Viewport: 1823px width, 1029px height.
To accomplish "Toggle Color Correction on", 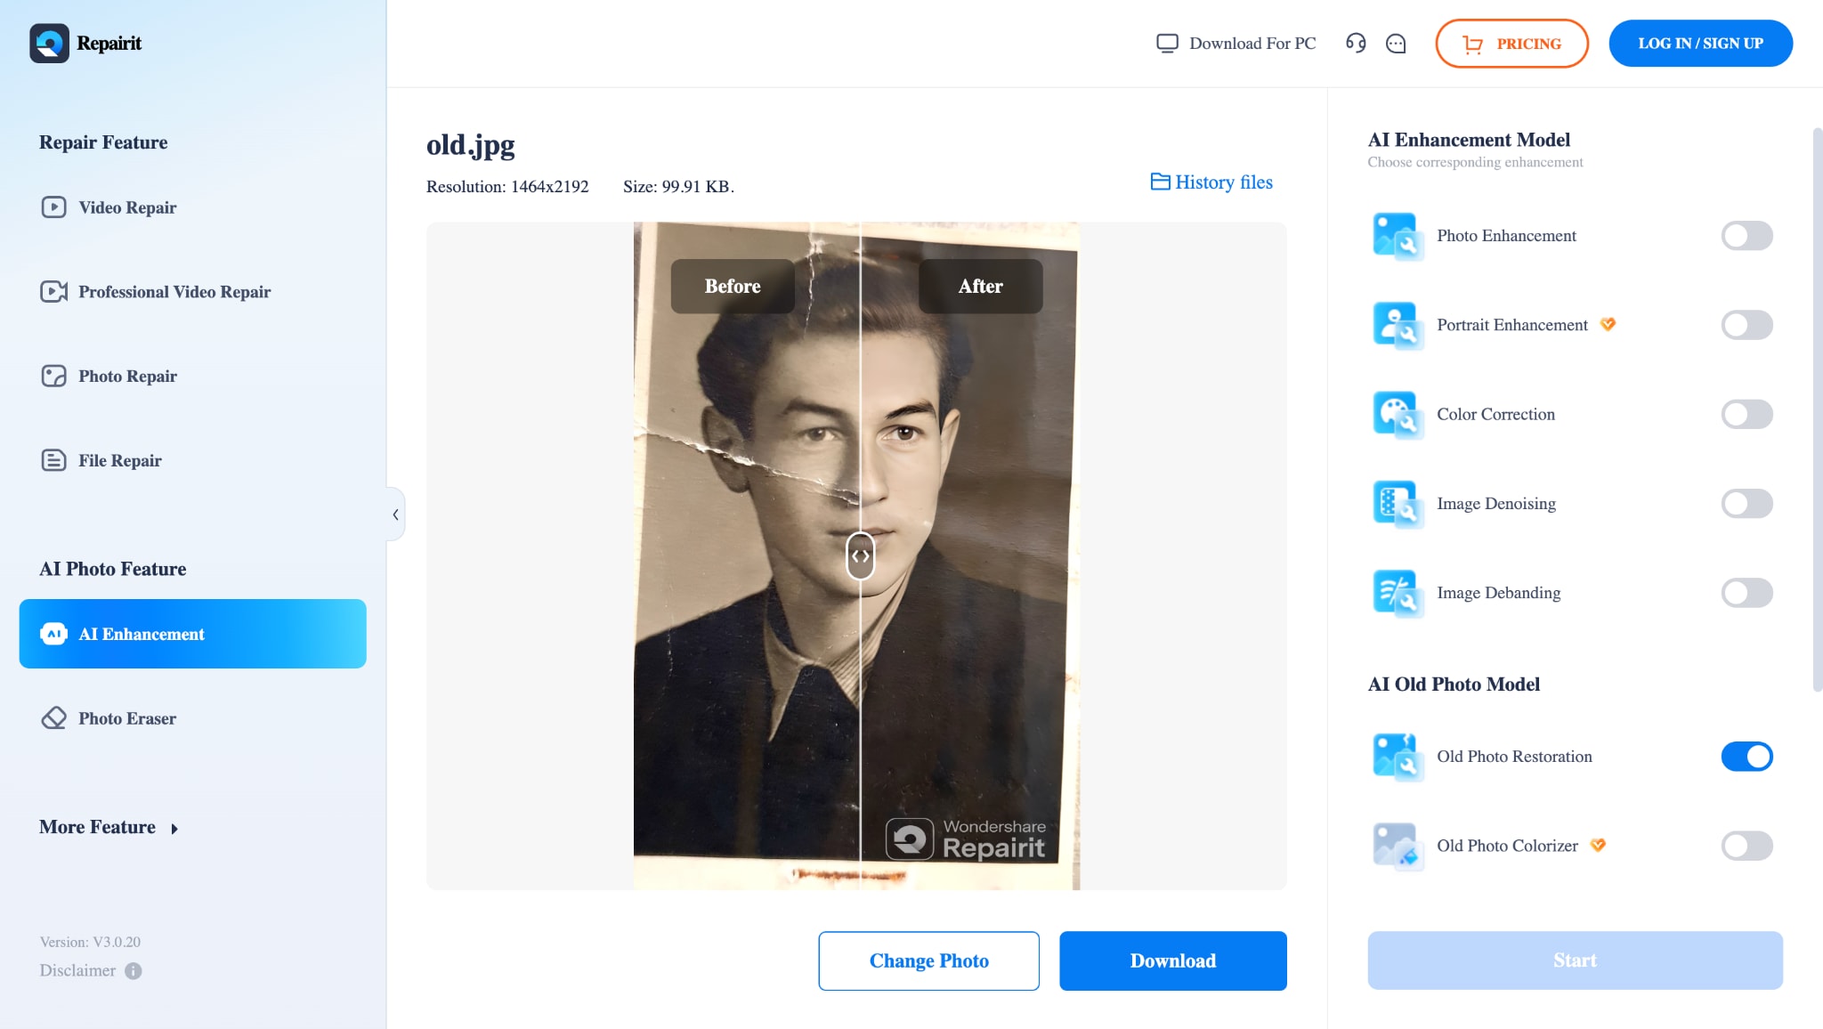I will click(x=1746, y=414).
